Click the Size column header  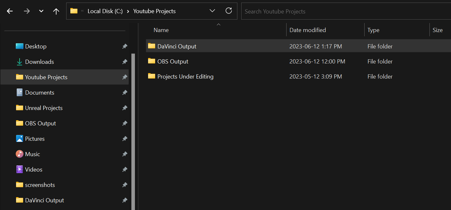(x=438, y=30)
